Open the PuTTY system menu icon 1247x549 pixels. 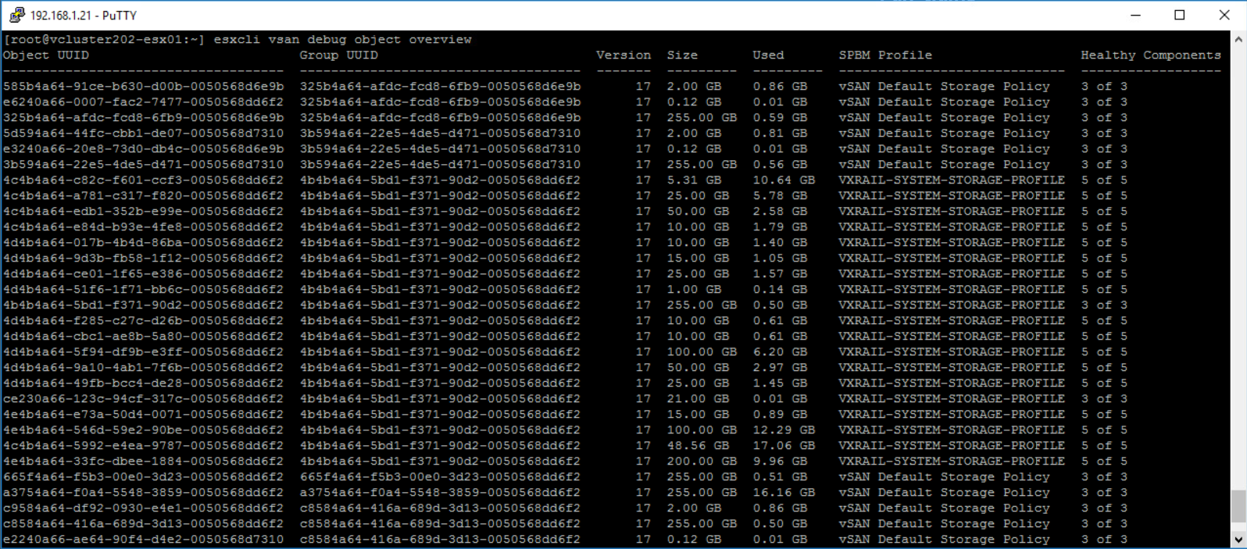point(16,15)
